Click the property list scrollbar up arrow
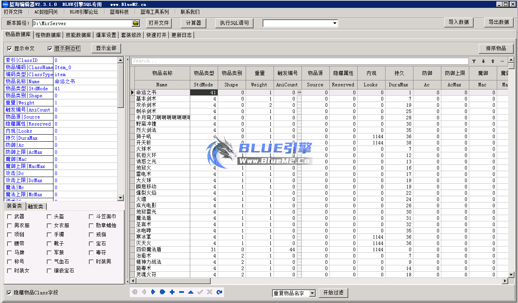This screenshot has width=518, height=303. point(121,60)
